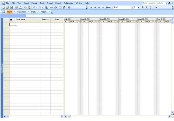Expand the Tasks guide dropdown arrow
Screen dimensions: 174x121
[x=14, y=12]
